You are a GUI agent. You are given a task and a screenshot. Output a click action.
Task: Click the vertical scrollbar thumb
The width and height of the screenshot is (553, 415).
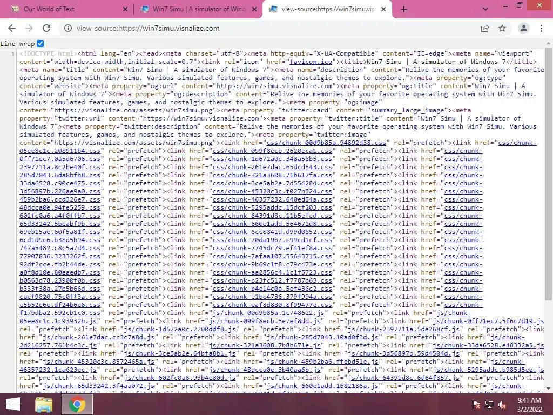(548, 173)
